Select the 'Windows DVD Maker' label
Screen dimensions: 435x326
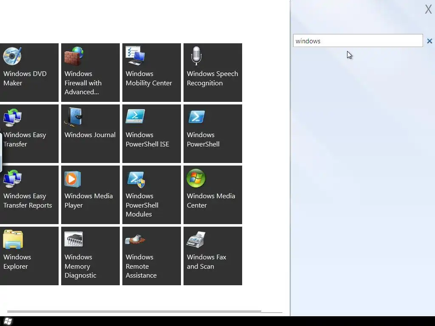click(25, 78)
